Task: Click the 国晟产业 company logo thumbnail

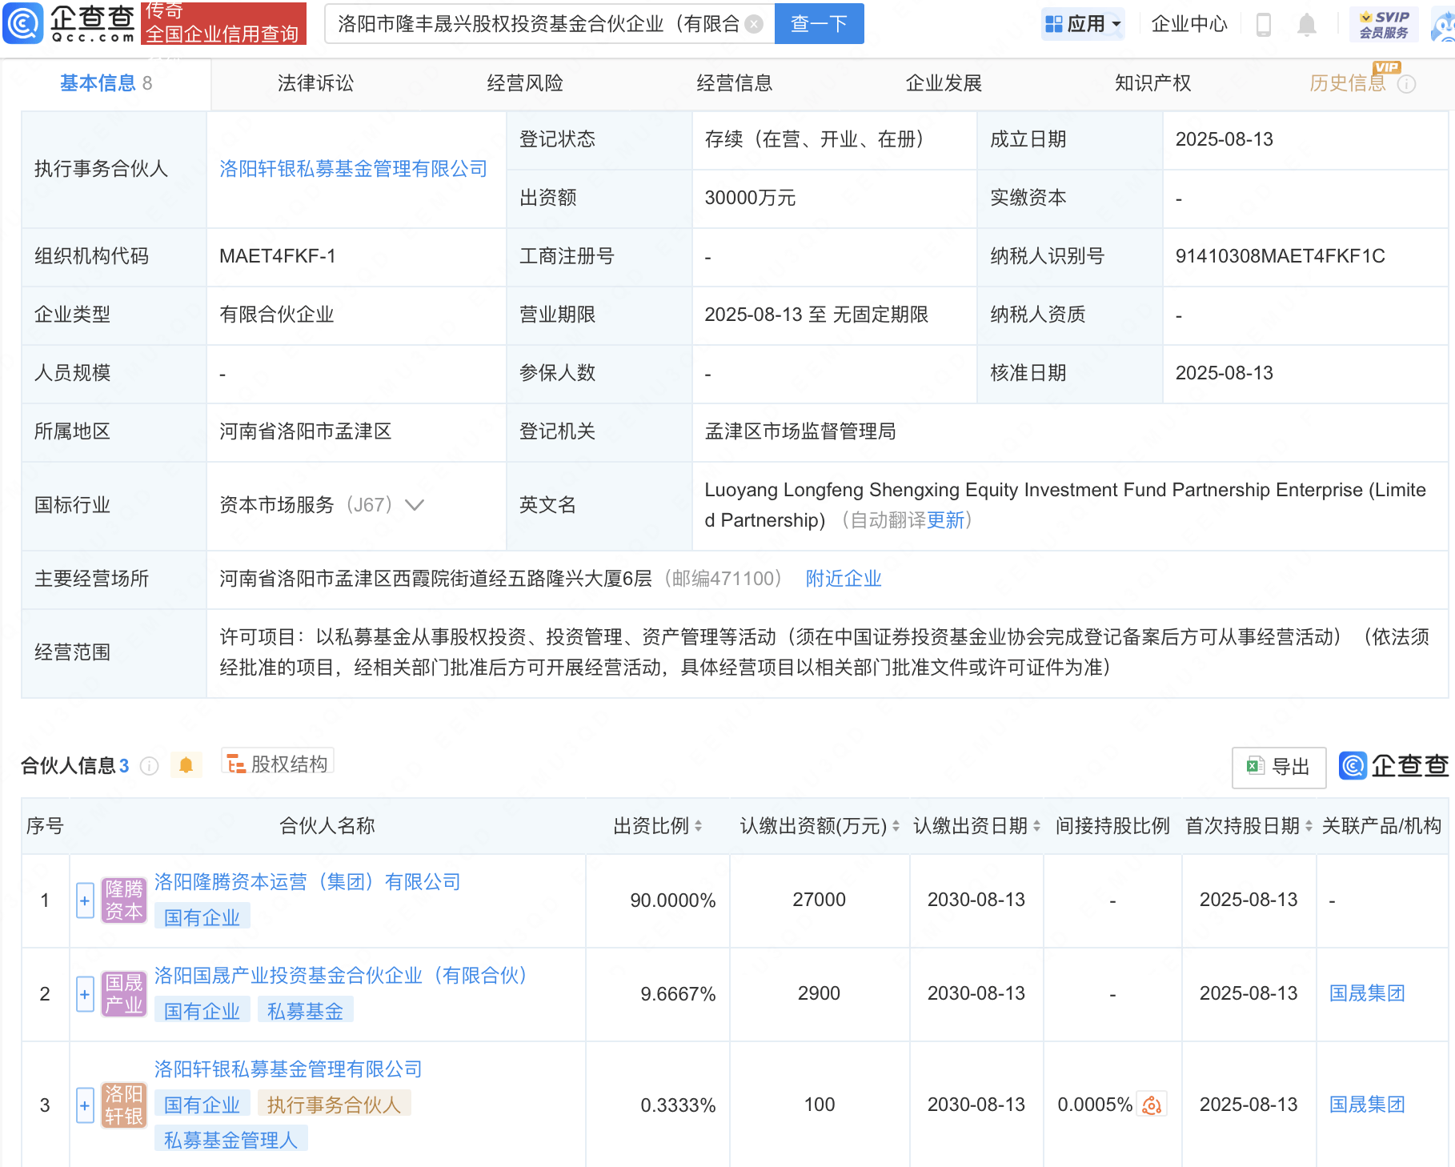Action: 124,994
